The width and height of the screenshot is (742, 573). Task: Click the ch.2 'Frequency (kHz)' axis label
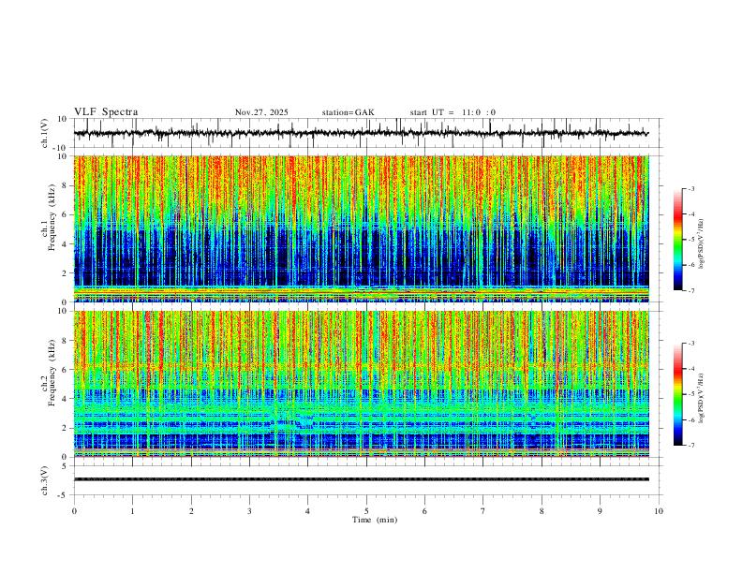(52, 373)
